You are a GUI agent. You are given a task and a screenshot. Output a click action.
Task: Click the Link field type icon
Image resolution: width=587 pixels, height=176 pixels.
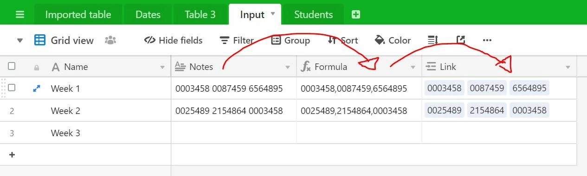(x=431, y=67)
